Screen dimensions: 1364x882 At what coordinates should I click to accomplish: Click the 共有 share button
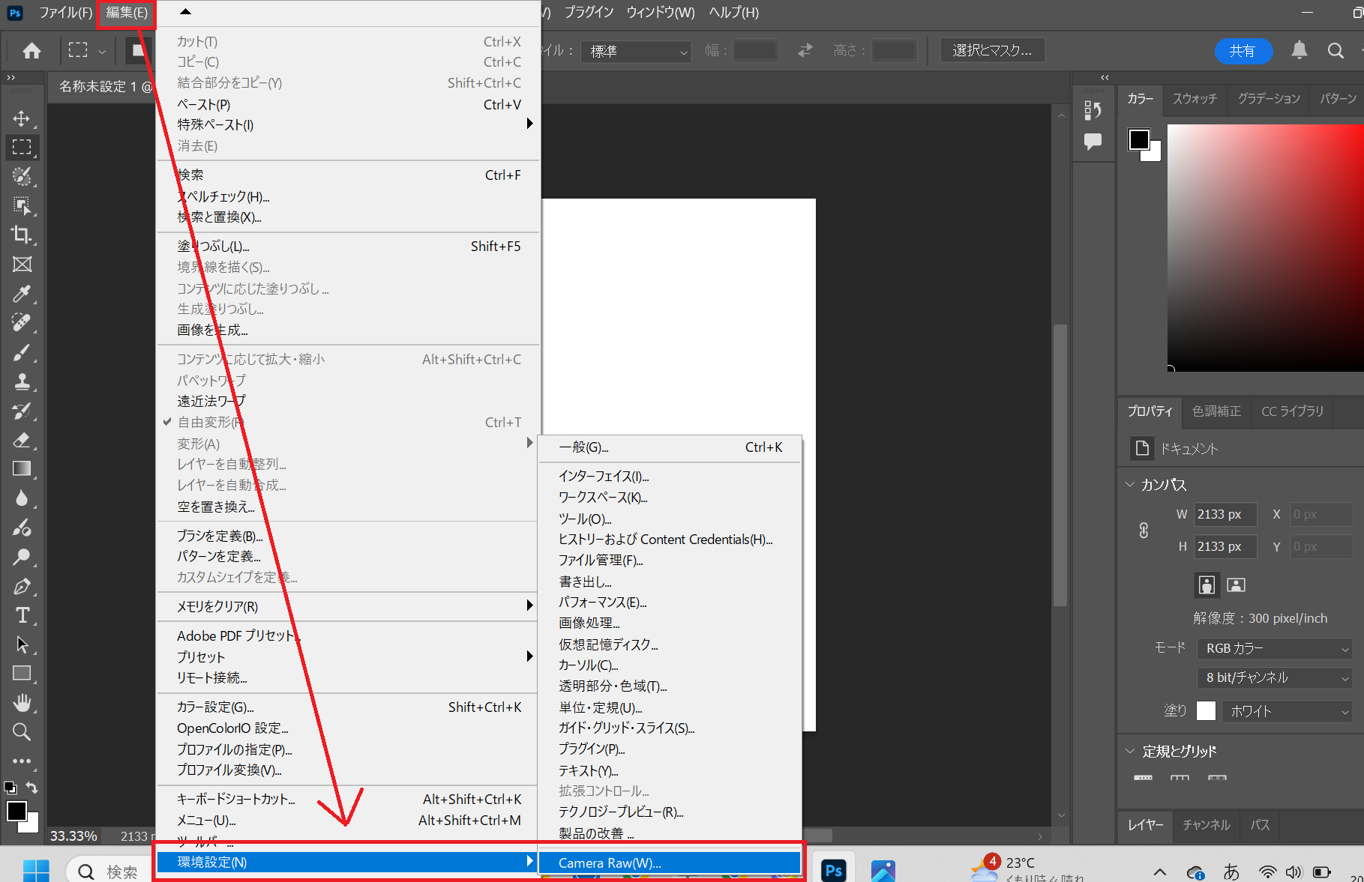click(x=1243, y=51)
